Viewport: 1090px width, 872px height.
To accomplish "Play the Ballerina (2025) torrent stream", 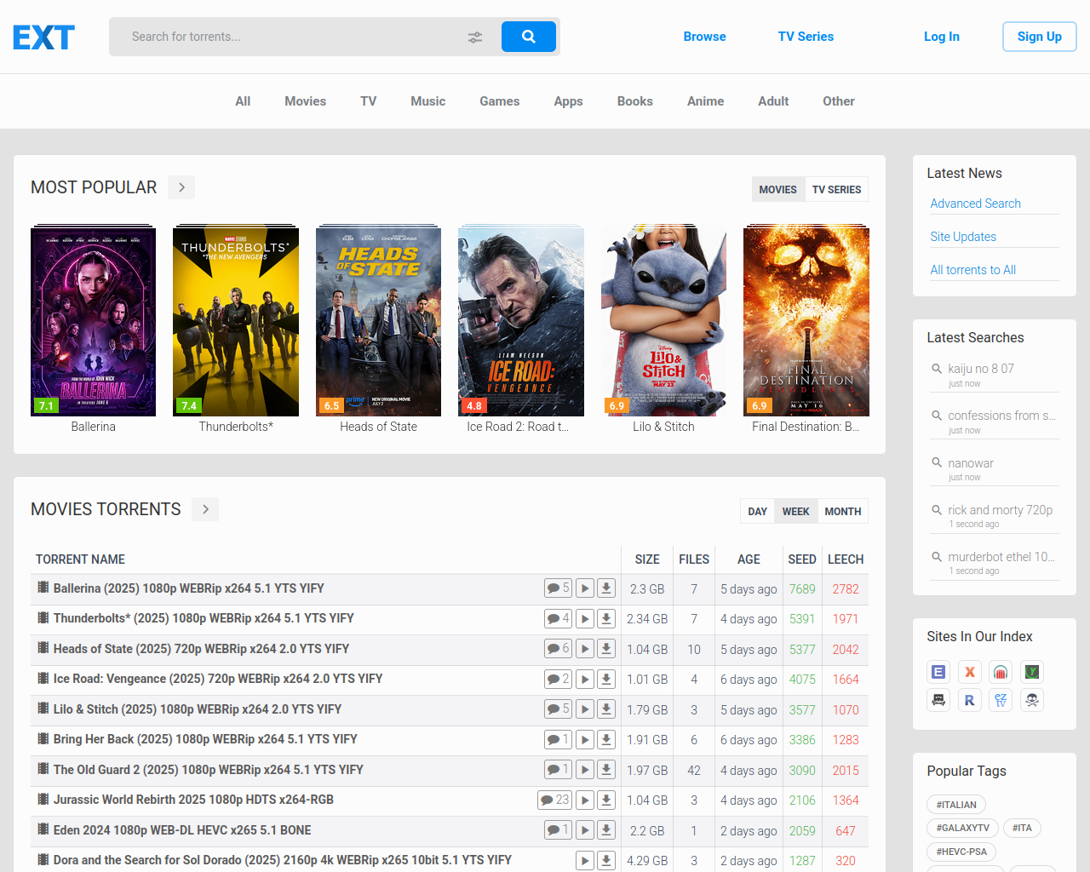I will pos(585,588).
